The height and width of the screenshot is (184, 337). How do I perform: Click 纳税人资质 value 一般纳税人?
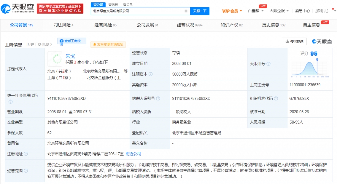(x=181, y=112)
